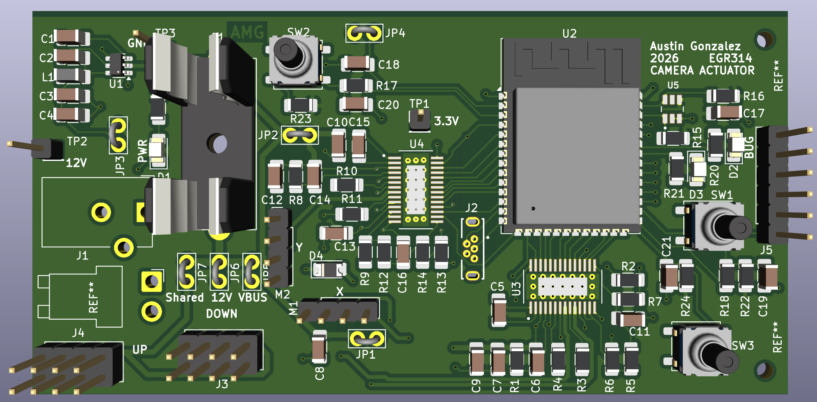Viewport: 817px width, 402px height.
Task: Click the TP1 3.3V test point
Action: click(420, 120)
